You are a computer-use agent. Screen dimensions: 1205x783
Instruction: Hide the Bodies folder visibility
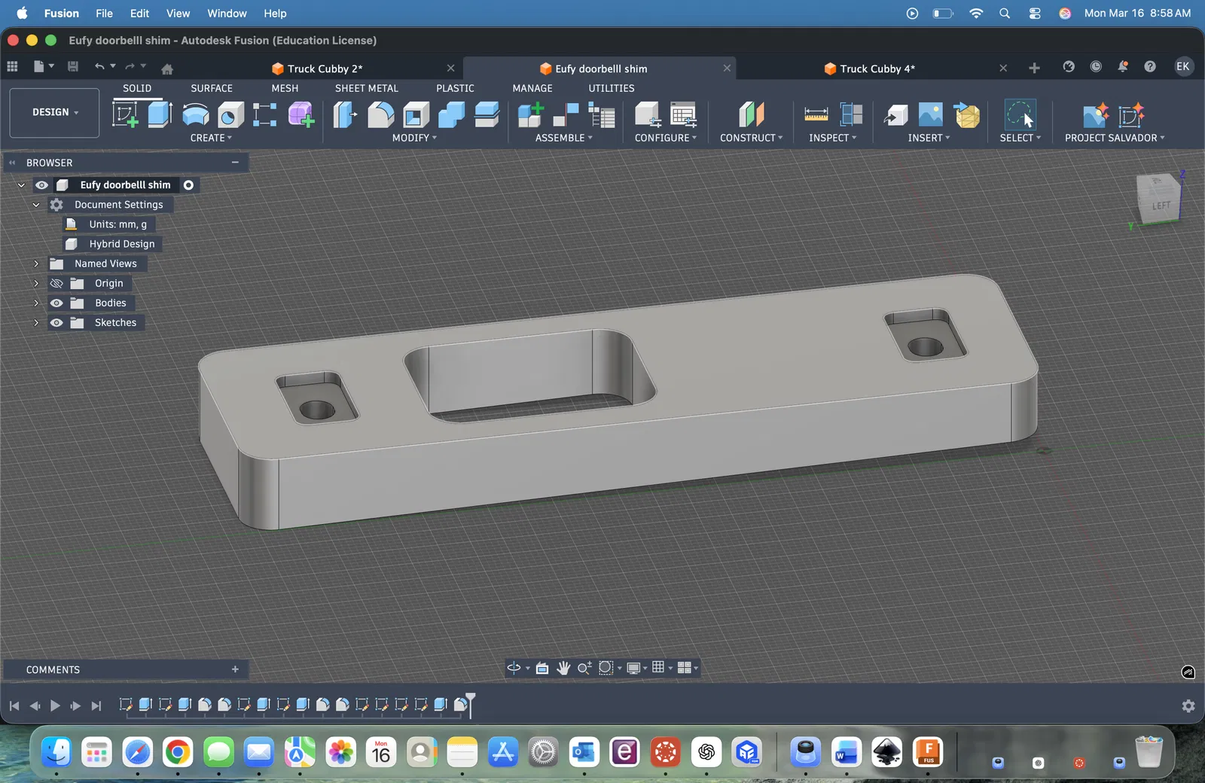[x=56, y=303]
